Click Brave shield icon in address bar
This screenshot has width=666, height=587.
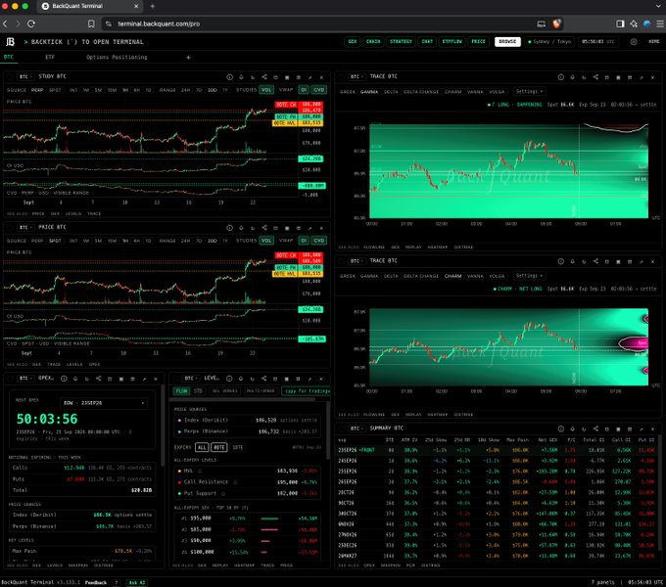[x=556, y=23]
